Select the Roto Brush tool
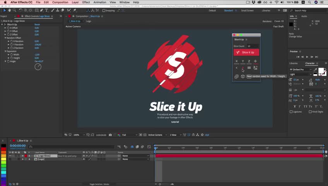This screenshot has width=328, height=186. (x=68, y=10)
